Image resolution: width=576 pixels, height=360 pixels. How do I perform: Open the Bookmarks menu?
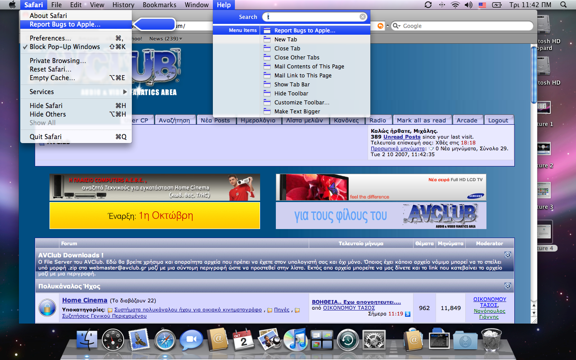click(x=159, y=5)
